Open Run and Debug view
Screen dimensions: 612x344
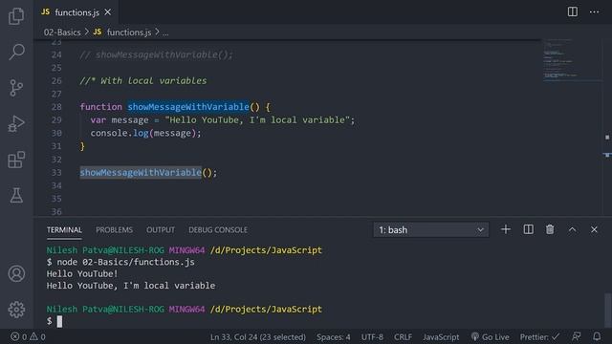click(x=16, y=123)
